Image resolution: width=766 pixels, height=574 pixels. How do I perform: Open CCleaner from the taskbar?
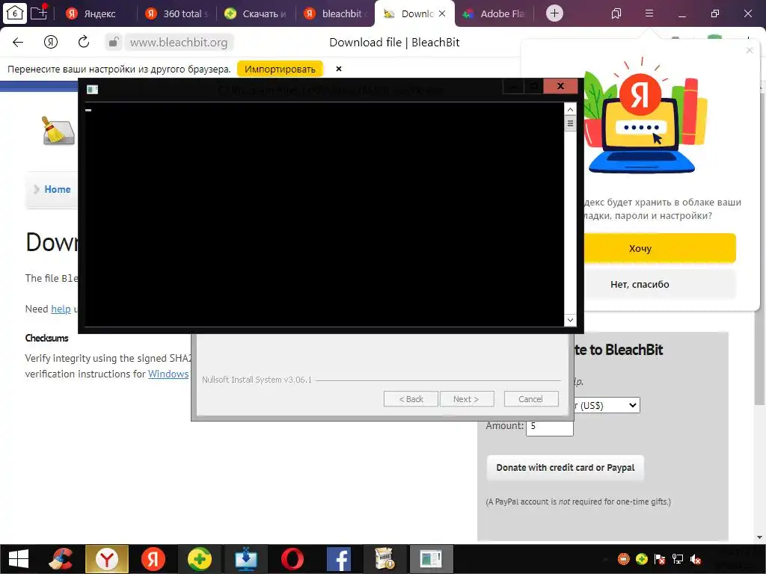61,559
